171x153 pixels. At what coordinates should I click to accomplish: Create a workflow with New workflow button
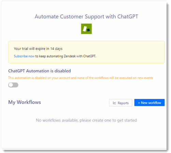coord(149,103)
